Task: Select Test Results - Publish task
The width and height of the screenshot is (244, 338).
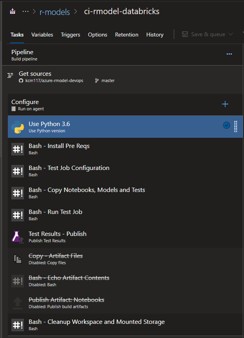Action: click(125, 237)
